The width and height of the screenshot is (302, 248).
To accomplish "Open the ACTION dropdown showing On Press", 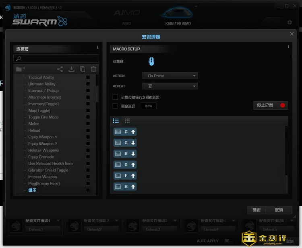I will 170,76.
